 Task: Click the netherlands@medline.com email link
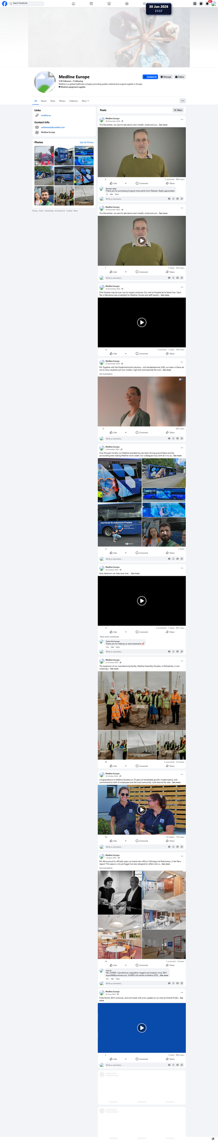[53, 127]
